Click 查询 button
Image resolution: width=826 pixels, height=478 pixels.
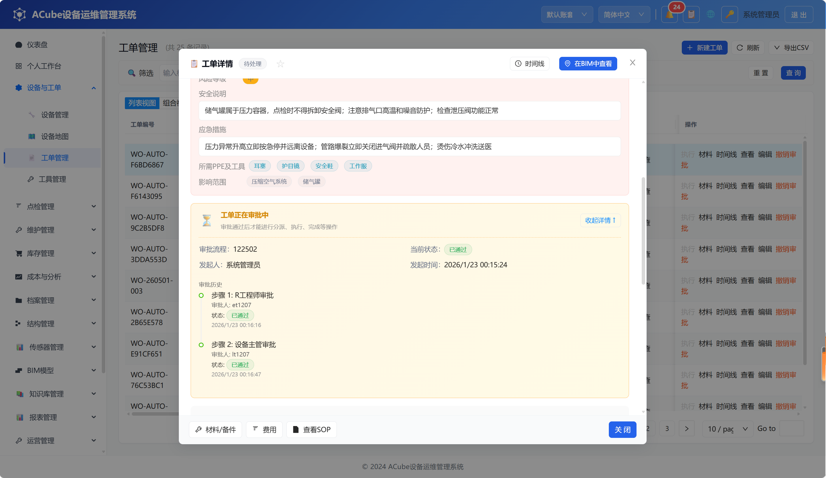click(793, 73)
